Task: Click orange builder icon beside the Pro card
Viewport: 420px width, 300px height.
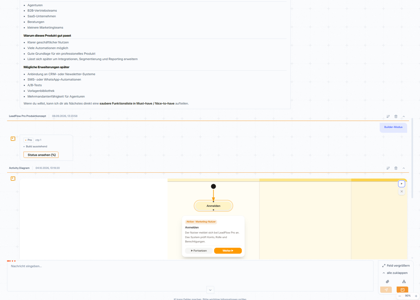Action: [13, 139]
